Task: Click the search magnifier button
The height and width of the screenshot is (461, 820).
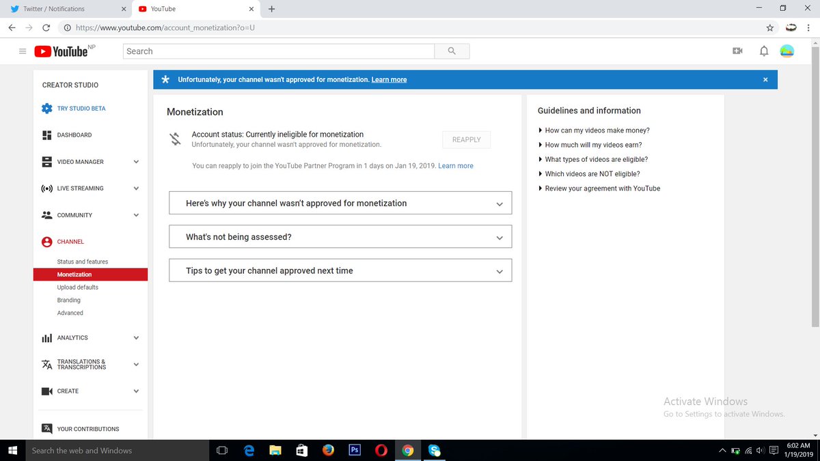Action: pyautogui.click(x=452, y=51)
